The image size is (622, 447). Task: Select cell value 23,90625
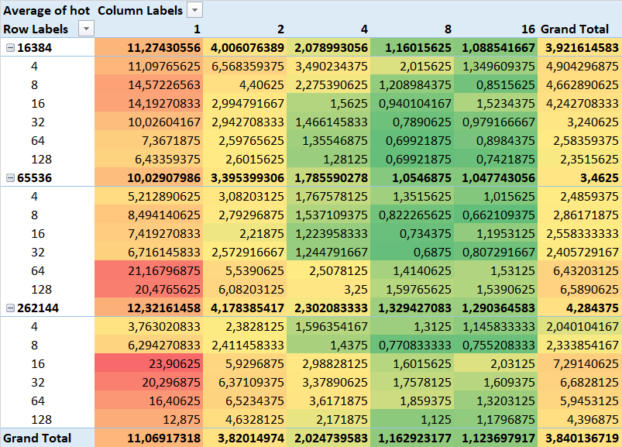click(175, 363)
